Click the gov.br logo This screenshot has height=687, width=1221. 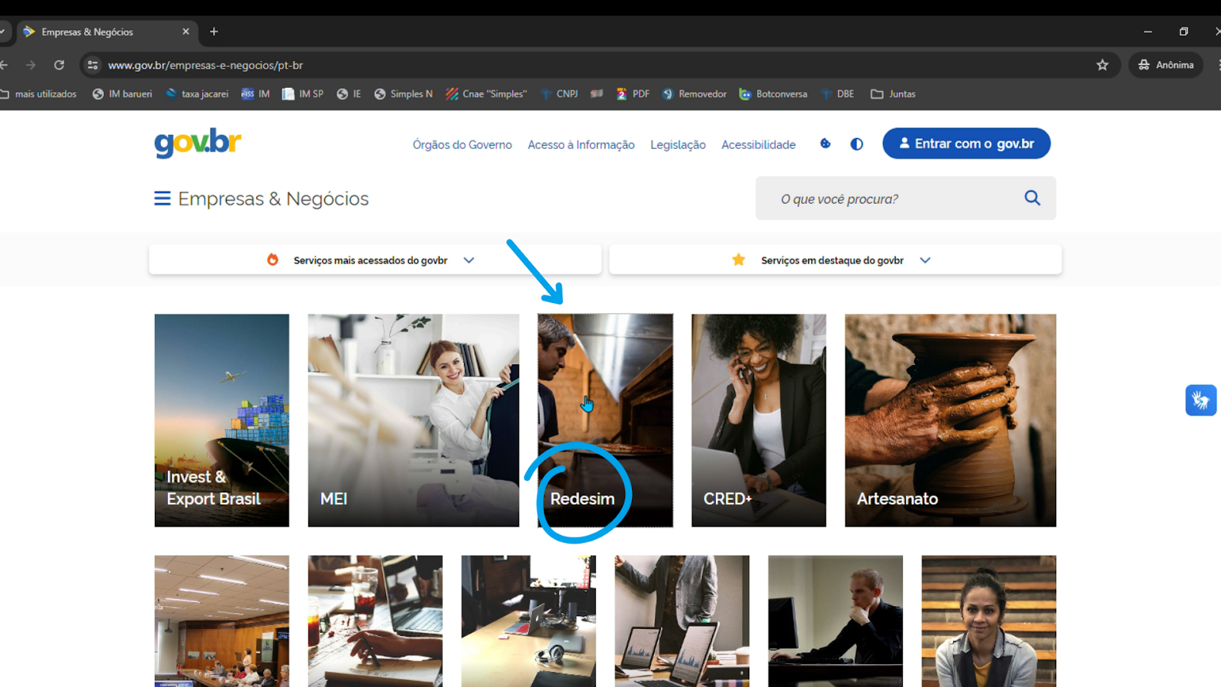198,143
